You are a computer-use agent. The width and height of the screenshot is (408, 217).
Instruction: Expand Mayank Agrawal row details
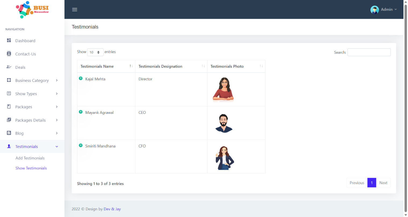pyautogui.click(x=81, y=112)
